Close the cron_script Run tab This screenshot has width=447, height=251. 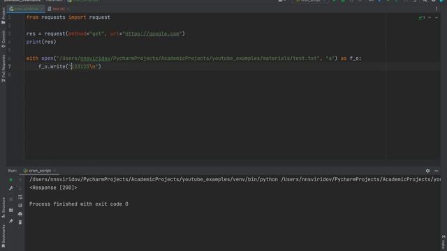pos(54,171)
